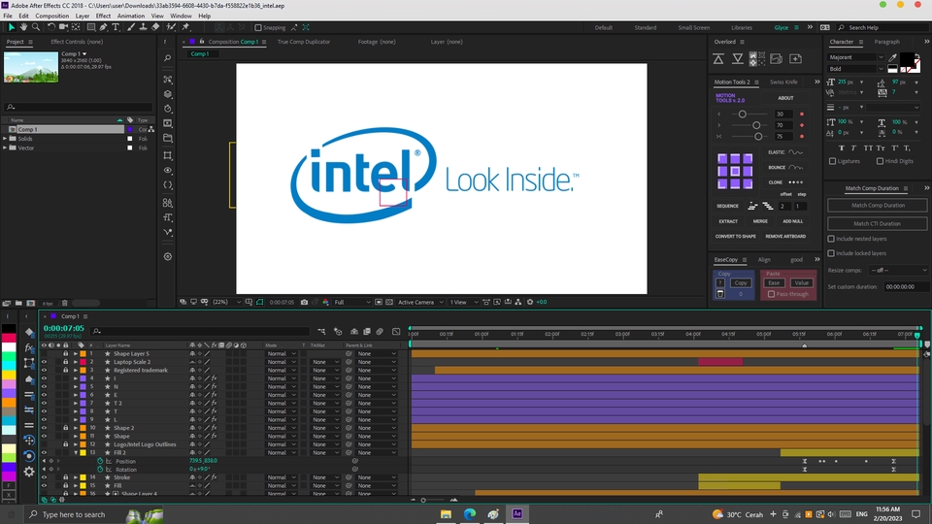Click the all caps TT icon

click(868, 147)
